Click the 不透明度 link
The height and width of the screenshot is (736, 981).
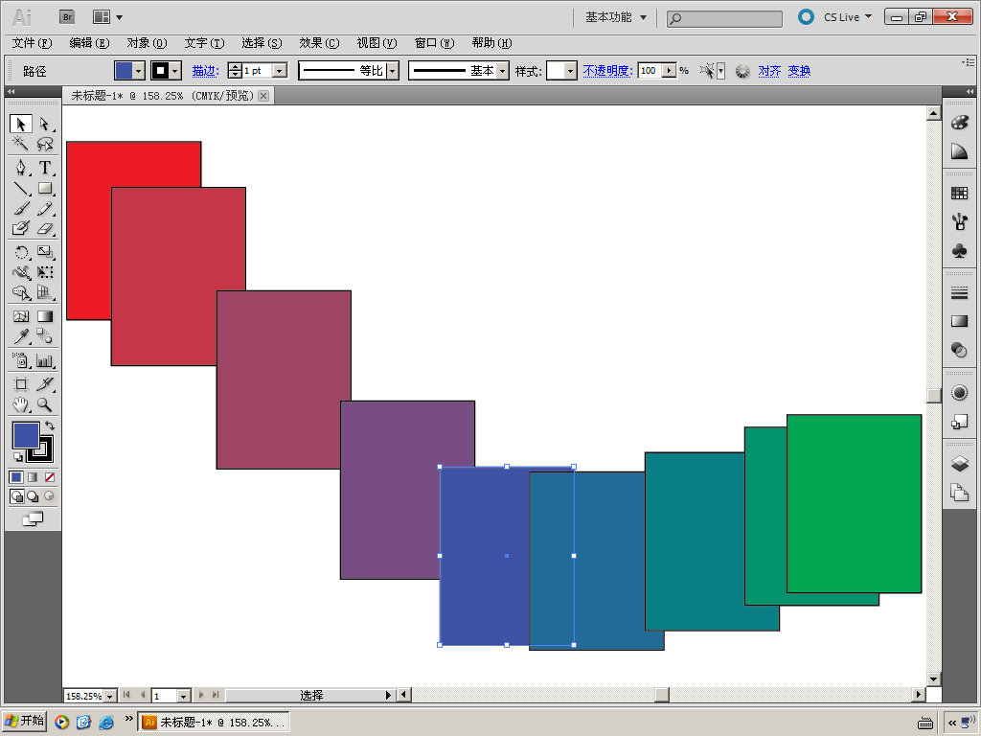(x=607, y=71)
